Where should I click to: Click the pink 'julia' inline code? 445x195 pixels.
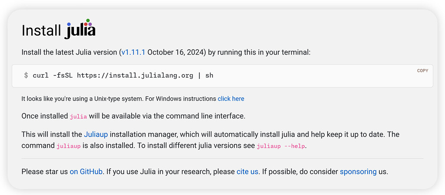click(x=78, y=117)
